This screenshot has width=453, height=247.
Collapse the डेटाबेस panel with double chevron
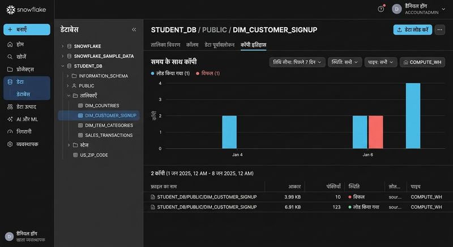tap(134, 29)
